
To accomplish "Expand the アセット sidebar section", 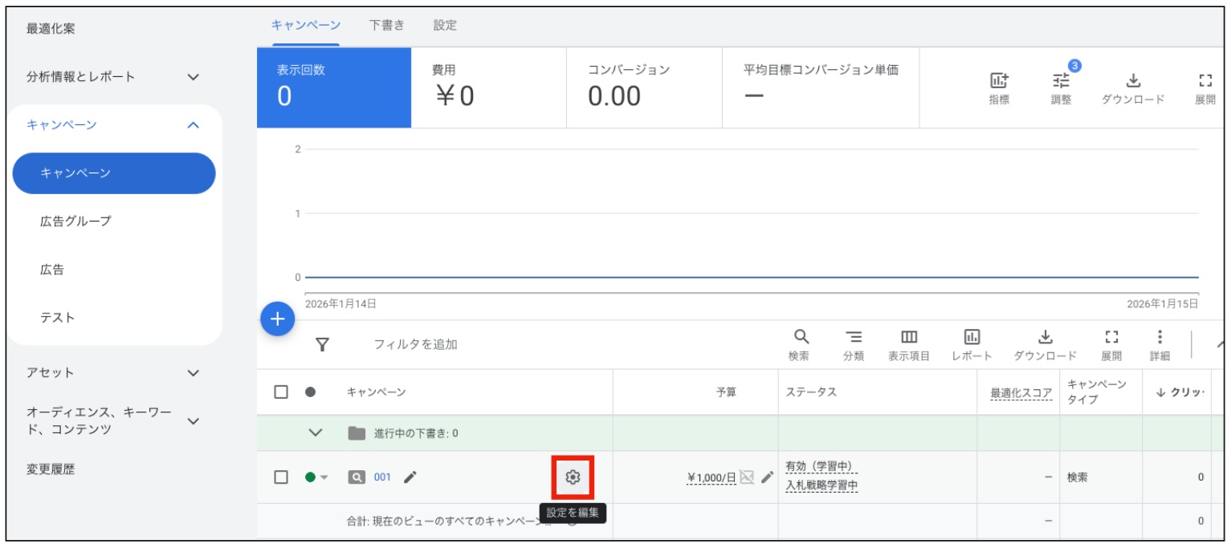I will tap(193, 373).
